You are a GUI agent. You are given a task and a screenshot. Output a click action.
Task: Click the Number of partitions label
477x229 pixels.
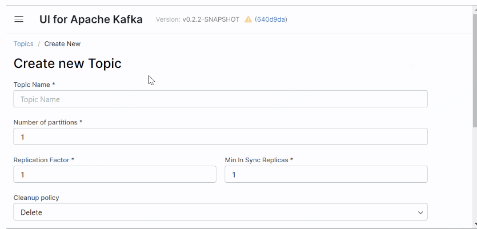point(48,122)
